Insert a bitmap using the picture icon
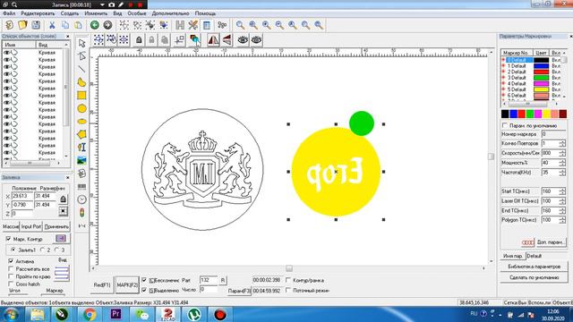The image size is (573, 322). tap(81, 160)
